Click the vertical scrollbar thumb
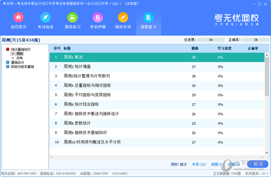Image resolution: width=271 pixels, height=177 pixels. tap(266, 77)
